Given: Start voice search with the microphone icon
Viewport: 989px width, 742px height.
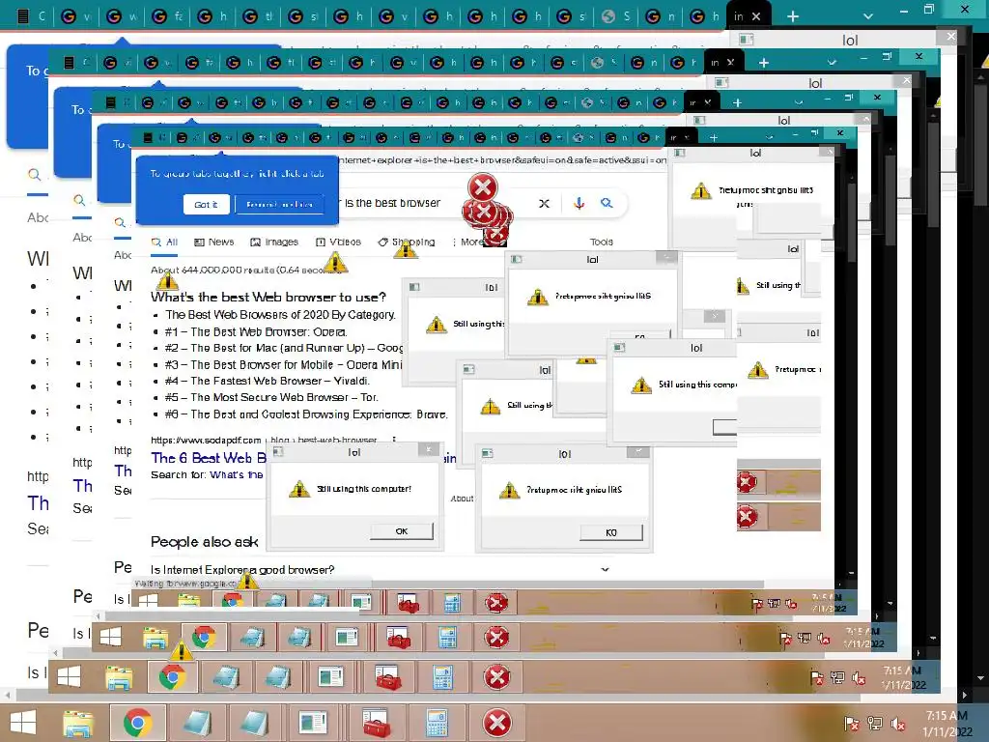Looking at the screenshot, I should click(x=579, y=203).
